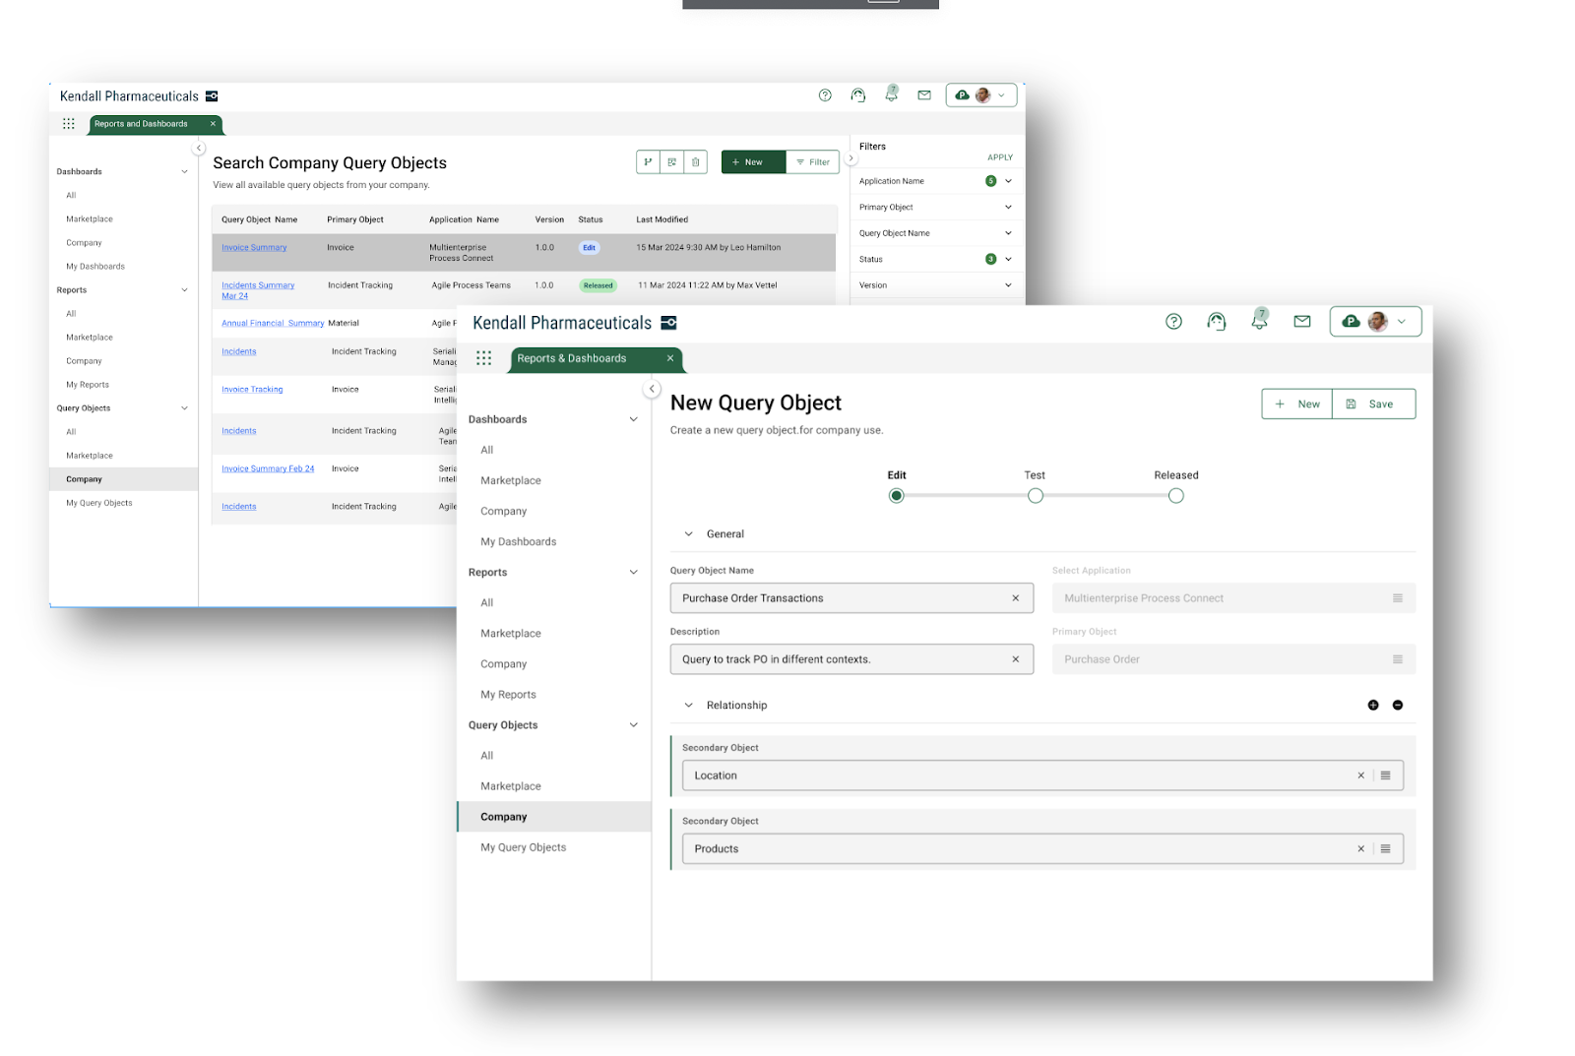Add a relationship with plus icon
Viewport: 1575px width, 1056px height.
pos(1373,705)
